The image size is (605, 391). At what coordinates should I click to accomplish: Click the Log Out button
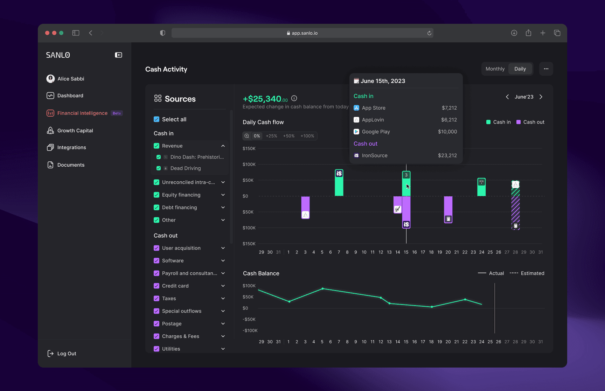62,354
